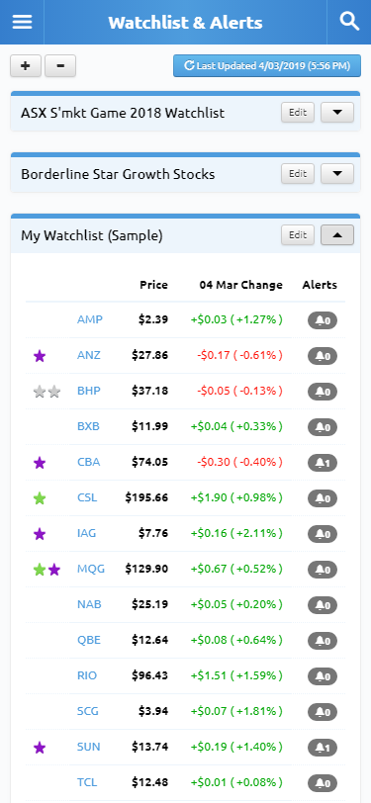
Task: Click the plus button to add watchlist
Action: coord(26,66)
